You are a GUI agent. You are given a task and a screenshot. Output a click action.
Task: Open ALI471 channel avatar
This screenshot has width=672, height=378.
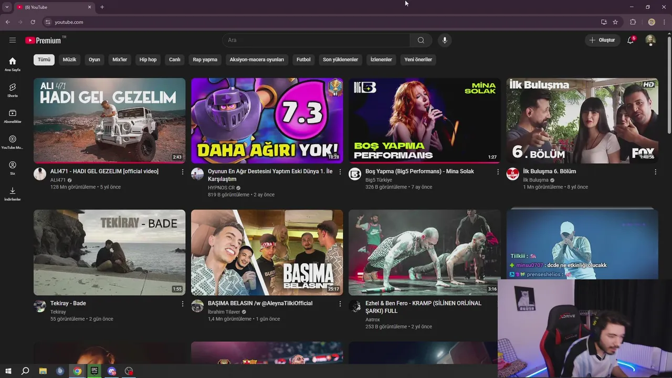(40, 174)
